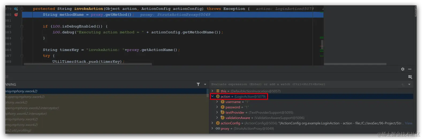Viewport: 422px width, 139px height.
Task: Click the layout settings icon below the gear
Action: click(410, 77)
